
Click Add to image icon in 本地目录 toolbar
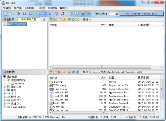[x=69, y=72]
